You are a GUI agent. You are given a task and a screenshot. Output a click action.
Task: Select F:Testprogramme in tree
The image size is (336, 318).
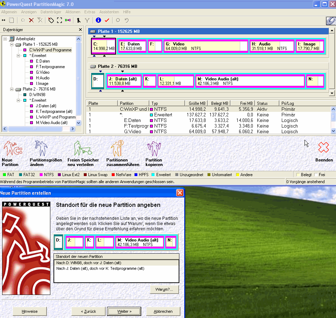[50, 67]
